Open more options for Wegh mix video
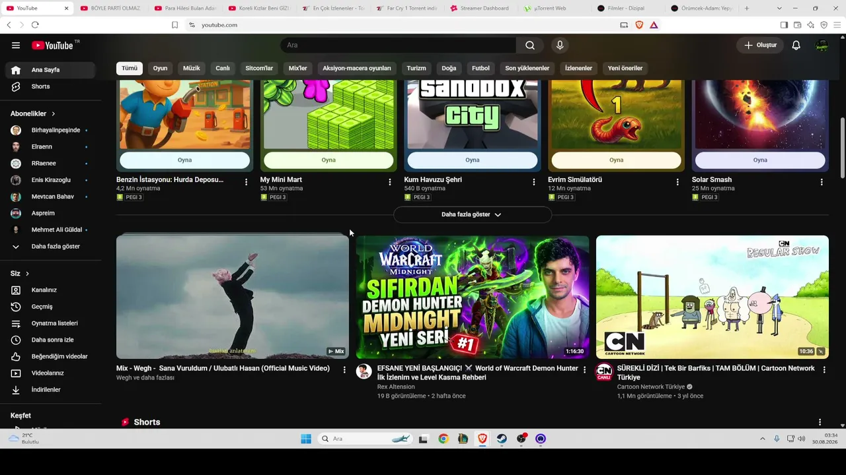 [x=344, y=370]
